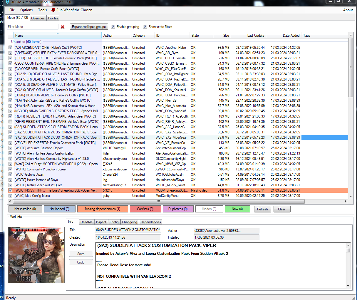Uncheck ASCENDANT ONE Hebe's Outfit mod
Image resolution: width=357 pixels, height=300 pixels.
click(x=11, y=48)
